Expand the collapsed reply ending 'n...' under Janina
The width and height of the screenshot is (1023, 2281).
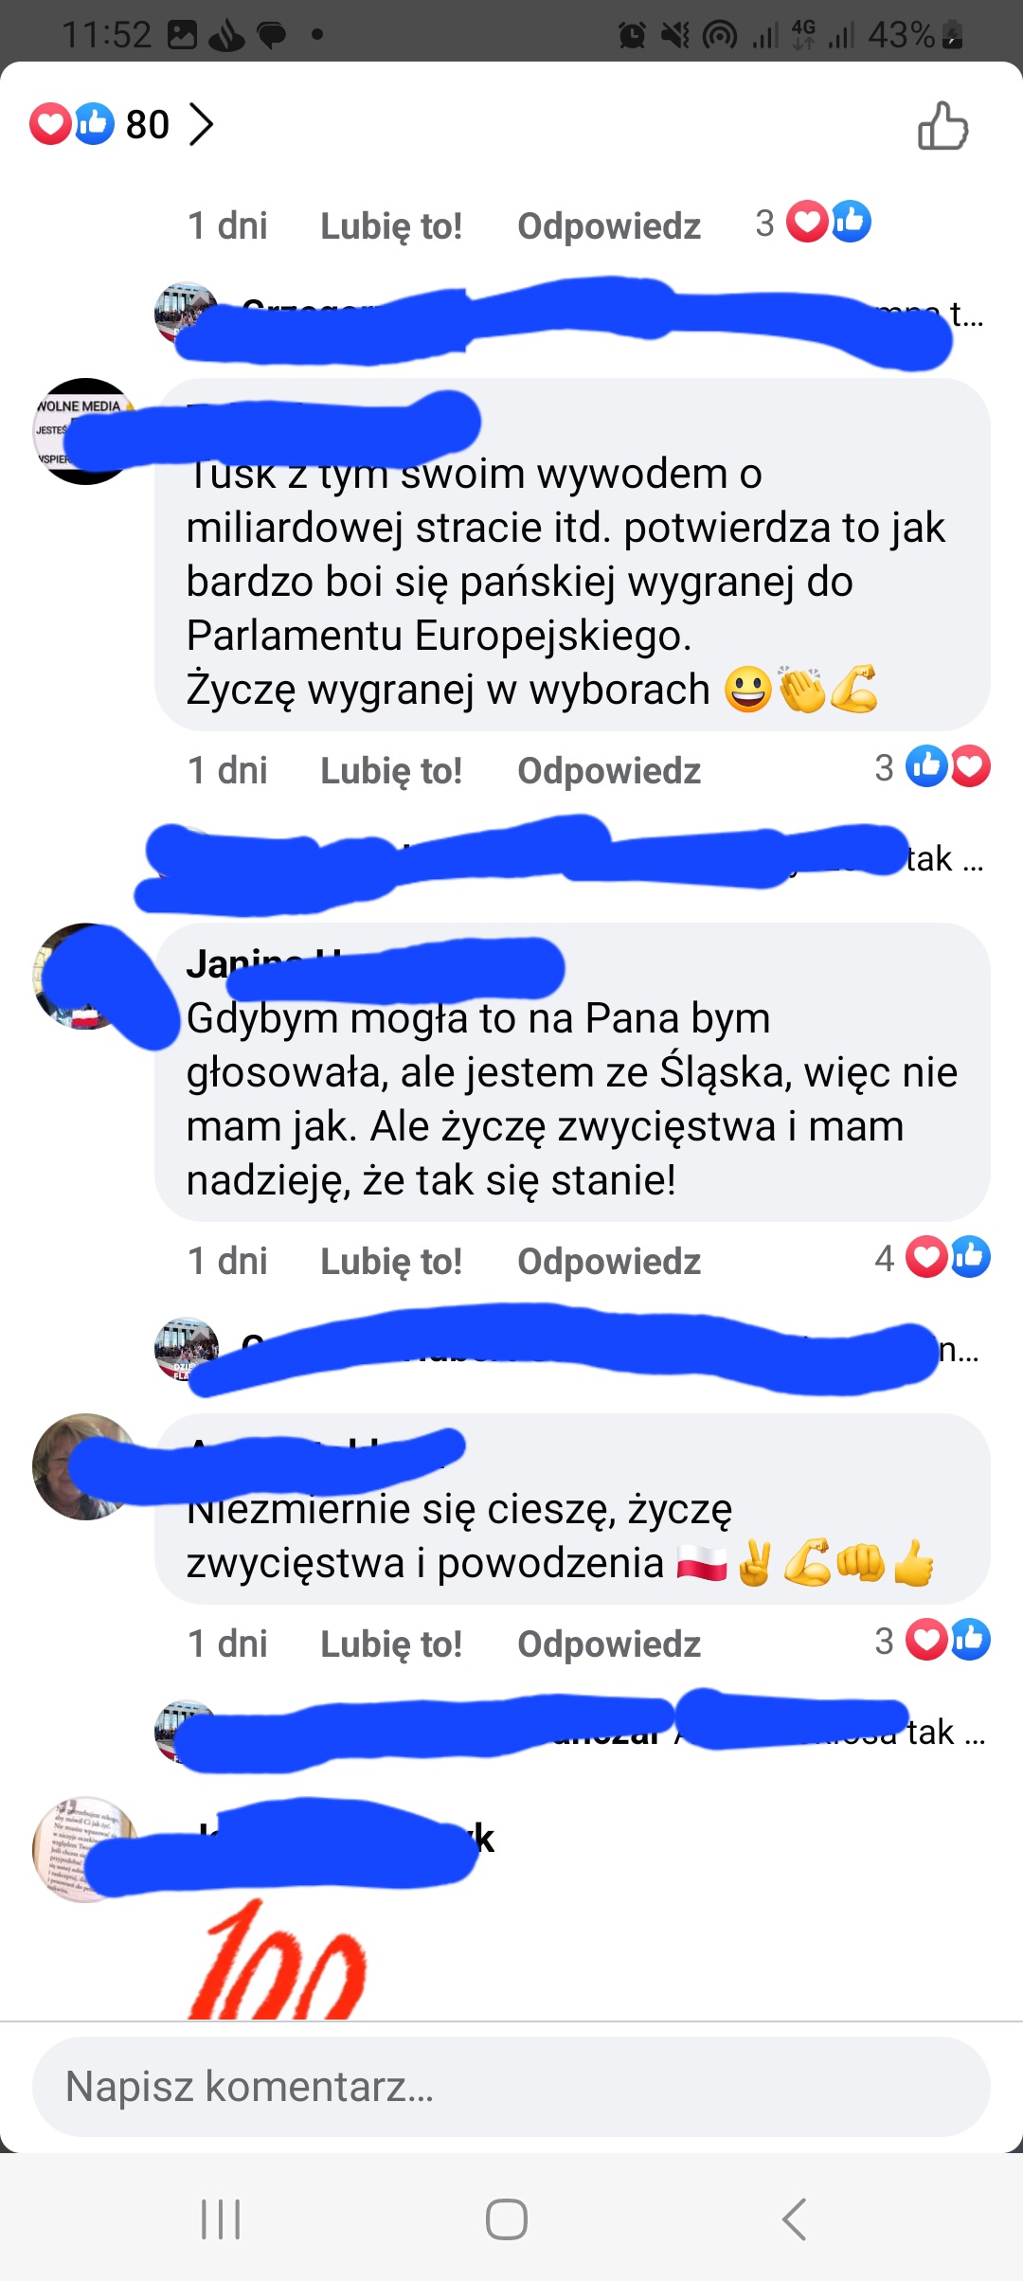click(x=568, y=1350)
